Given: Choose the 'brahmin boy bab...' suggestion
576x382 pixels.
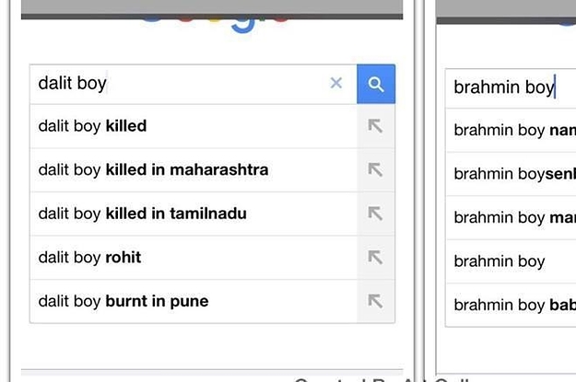Looking at the screenshot, I should (x=511, y=305).
